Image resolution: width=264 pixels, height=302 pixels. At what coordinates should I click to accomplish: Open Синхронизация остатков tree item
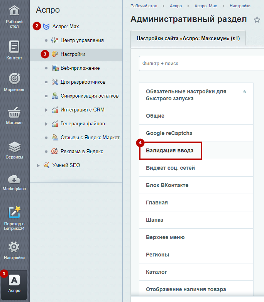(x=90, y=96)
